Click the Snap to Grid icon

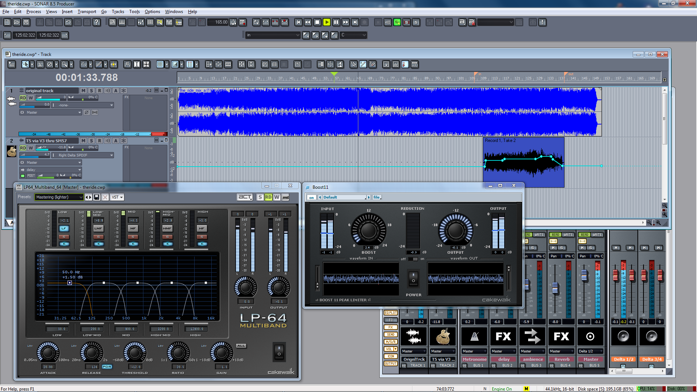[160, 64]
